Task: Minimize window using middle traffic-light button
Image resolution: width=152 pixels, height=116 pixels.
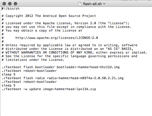Action: [x=10, y=4]
